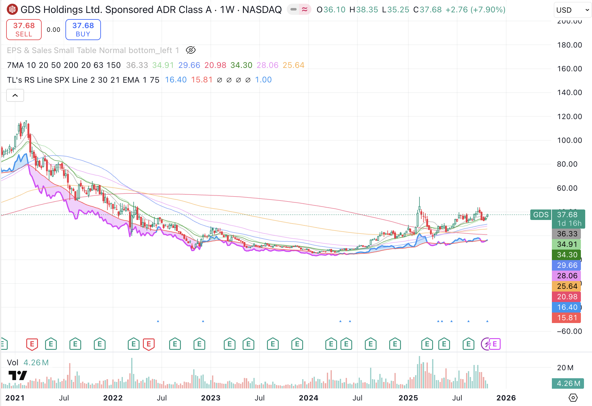Viewport: 592px width, 406px height.
Task: Click the pink approximate-sign pill icon
Action: pos(305,10)
